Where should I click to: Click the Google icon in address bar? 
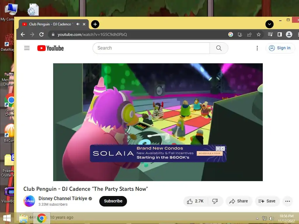tap(231, 34)
